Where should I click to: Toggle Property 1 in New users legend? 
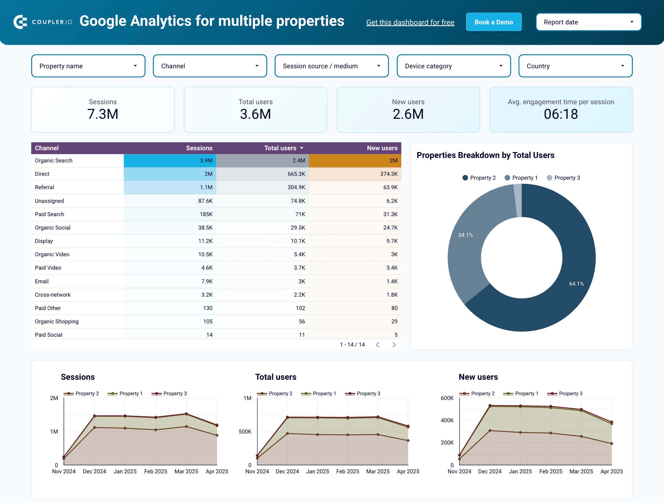[521, 393]
